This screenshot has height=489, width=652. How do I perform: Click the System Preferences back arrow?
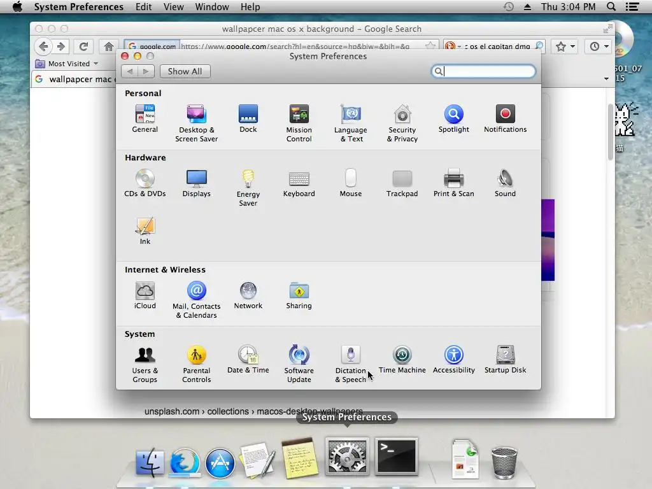130,71
